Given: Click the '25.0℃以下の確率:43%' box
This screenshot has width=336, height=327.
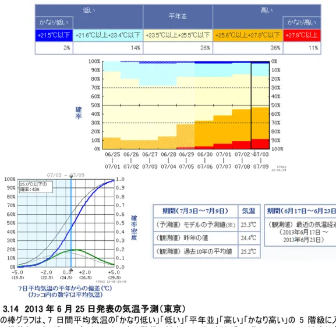Looking at the screenshot, I should [x=36, y=187].
